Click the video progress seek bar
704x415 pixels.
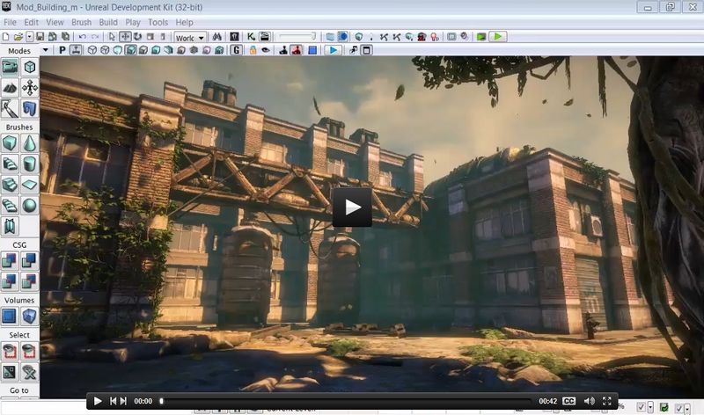(x=346, y=401)
